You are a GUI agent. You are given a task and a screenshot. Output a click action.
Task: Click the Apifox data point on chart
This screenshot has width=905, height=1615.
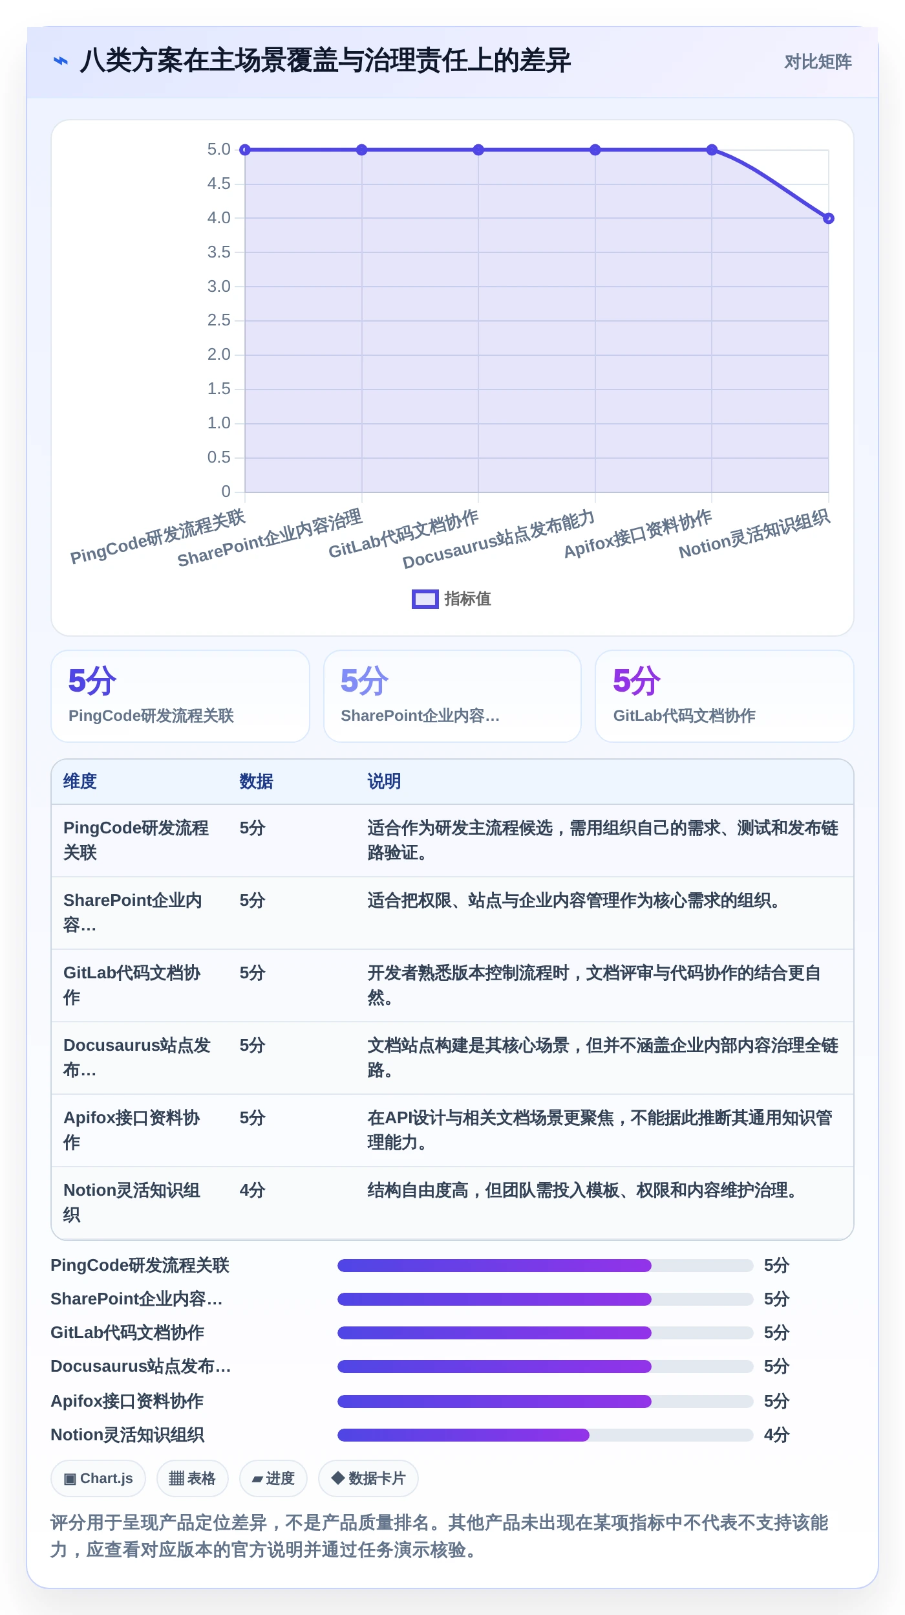tap(712, 150)
